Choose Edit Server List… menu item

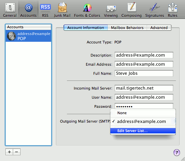(143, 131)
